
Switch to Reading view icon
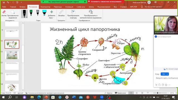142,93
